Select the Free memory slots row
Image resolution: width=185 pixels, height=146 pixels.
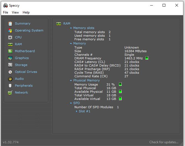click(92, 39)
